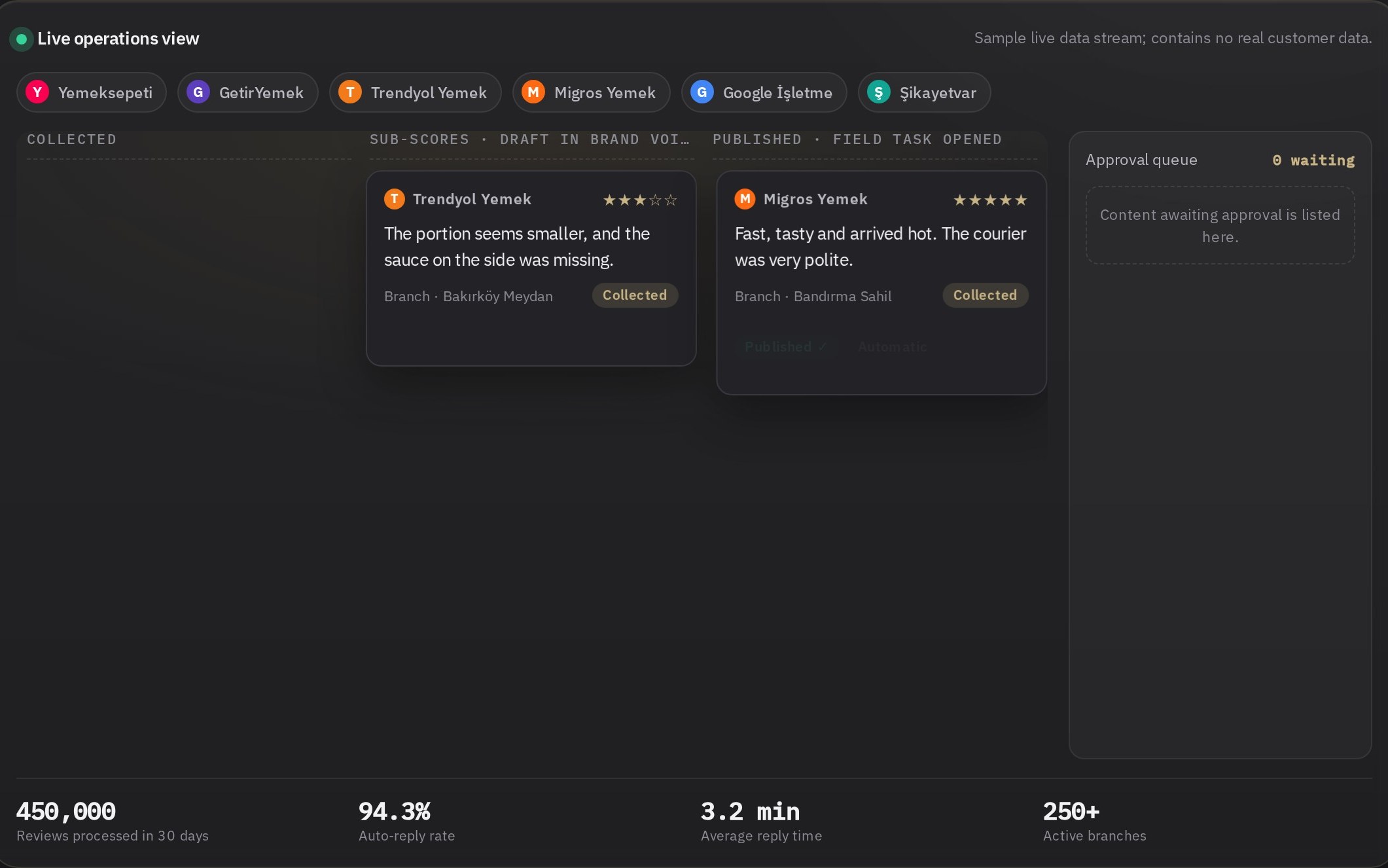Click the three-star rating on Trendyol card

(x=640, y=200)
